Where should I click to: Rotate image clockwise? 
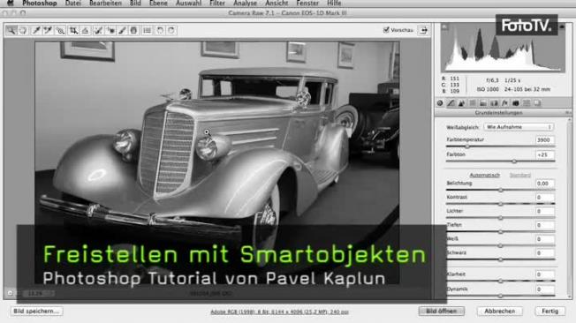(x=171, y=30)
